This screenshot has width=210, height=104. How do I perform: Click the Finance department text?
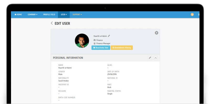[x=99, y=40]
